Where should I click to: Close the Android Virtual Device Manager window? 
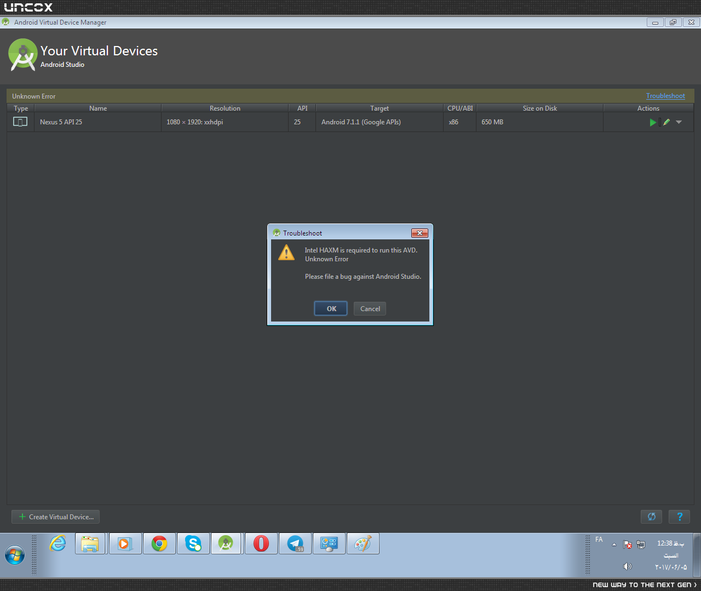(691, 22)
